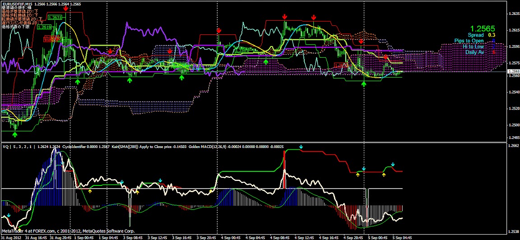Select the green 1.2619 price label
520x240 pixels.
(44, 27)
